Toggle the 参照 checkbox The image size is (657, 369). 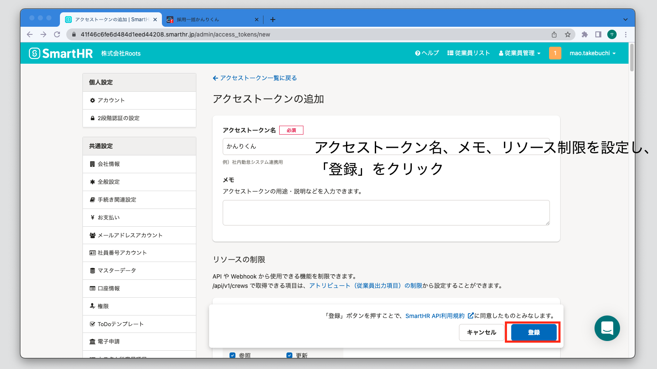coord(232,355)
